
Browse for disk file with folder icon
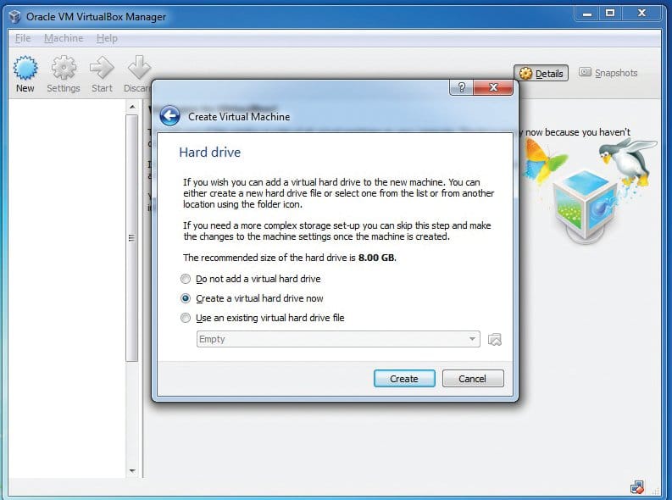(495, 339)
